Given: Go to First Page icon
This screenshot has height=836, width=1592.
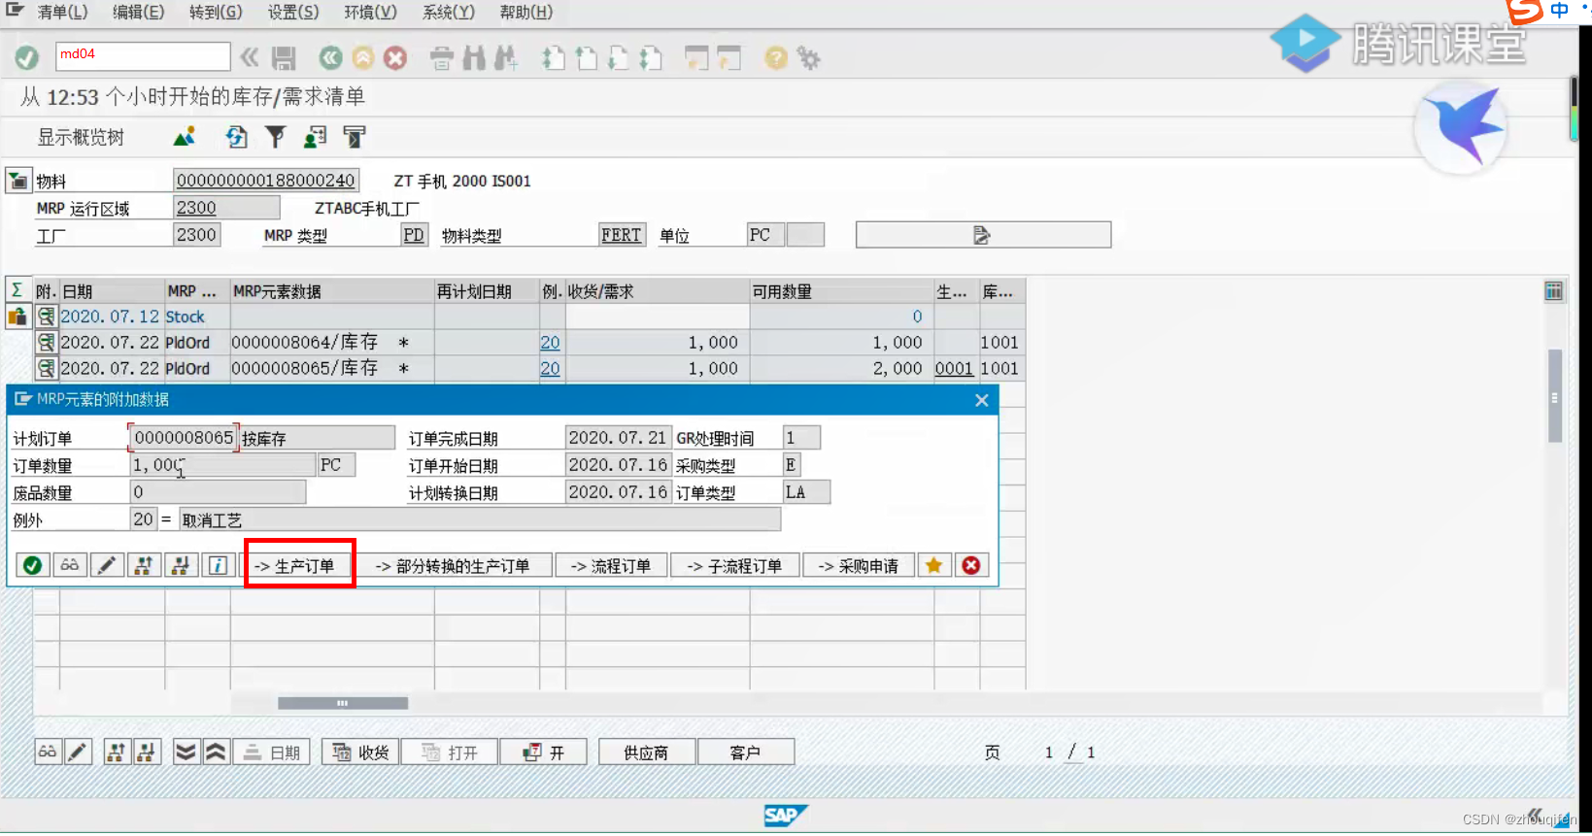Looking at the screenshot, I should click(x=554, y=58).
